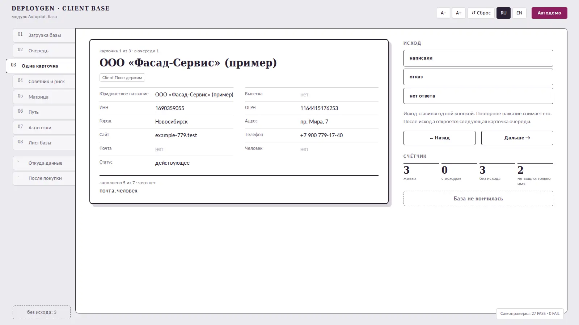579x325 pixels.
Task: Click the Самопроверка: 27 PASS status
Action: [530, 313]
